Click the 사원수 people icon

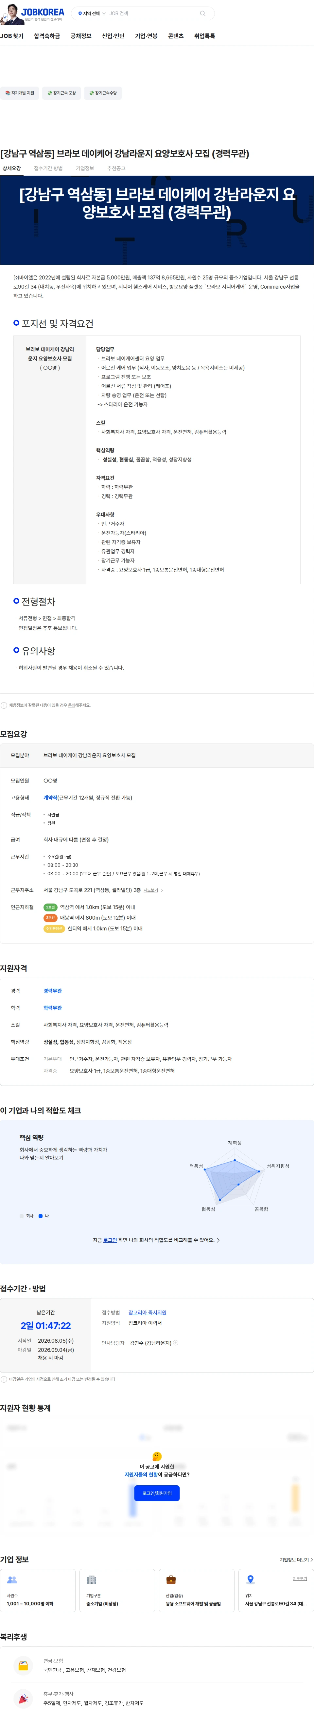pyautogui.click(x=12, y=1580)
